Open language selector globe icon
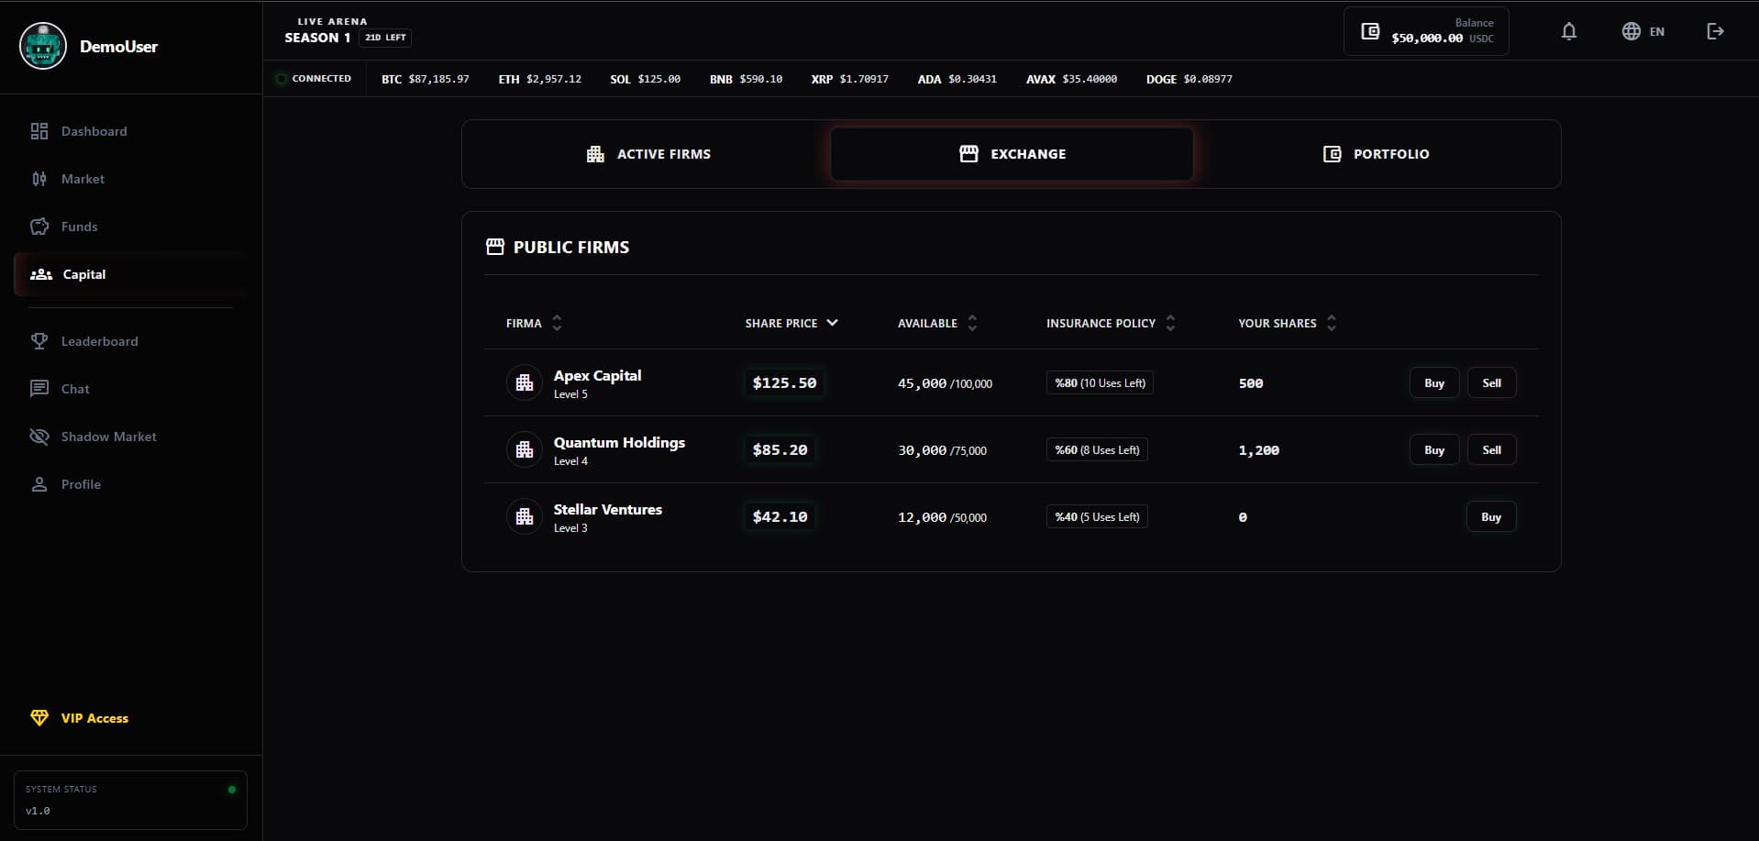The height and width of the screenshot is (841, 1759). tap(1631, 31)
